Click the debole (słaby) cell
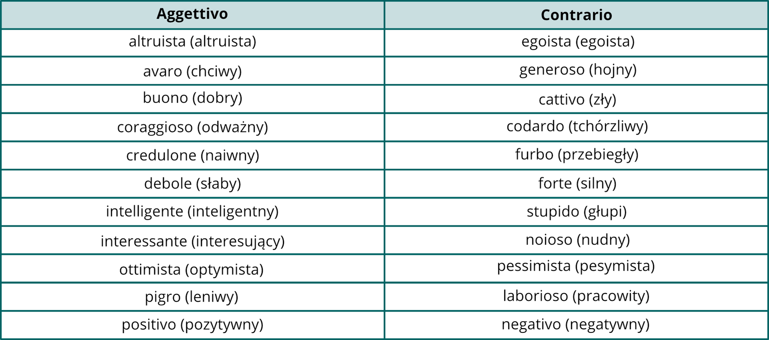The height and width of the screenshot is (340, 769). point(192,183)
